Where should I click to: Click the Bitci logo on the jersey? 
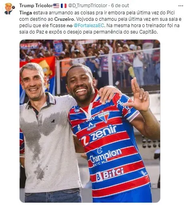click(x=110, y=174)
